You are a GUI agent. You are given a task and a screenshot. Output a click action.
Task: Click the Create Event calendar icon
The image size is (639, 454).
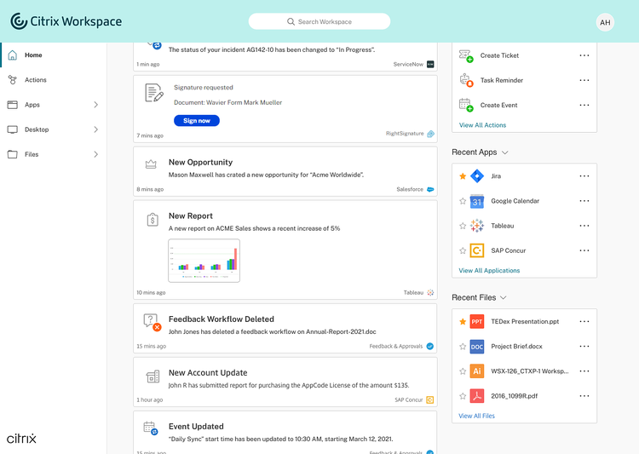(x=466, y=105)
